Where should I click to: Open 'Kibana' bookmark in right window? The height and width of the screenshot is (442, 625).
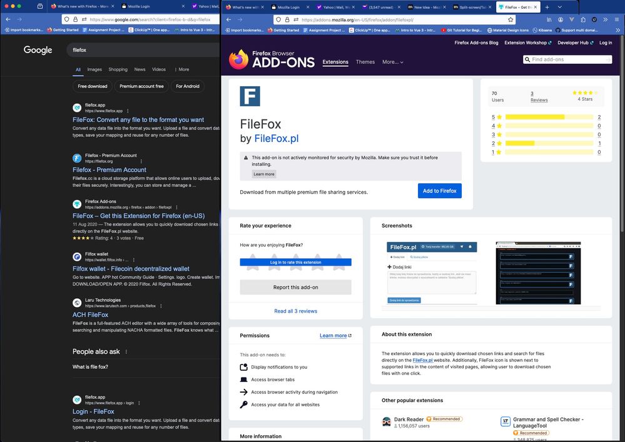click(x=542, y=30)
